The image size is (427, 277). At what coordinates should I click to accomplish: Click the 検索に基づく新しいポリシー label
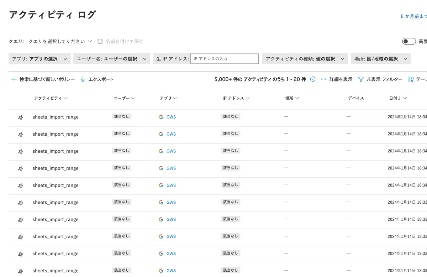47,79
